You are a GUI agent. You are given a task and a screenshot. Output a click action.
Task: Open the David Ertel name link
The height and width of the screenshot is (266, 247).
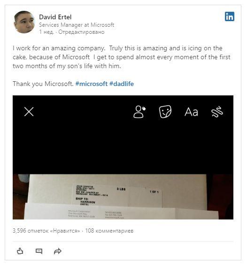click(x=55, y=17)
